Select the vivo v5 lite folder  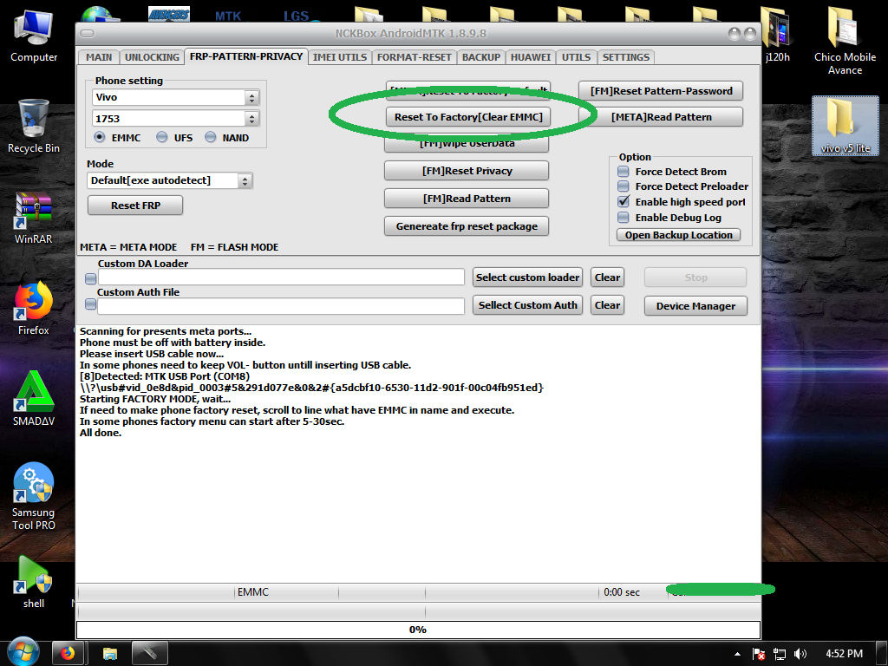click(x=845, y=126)
